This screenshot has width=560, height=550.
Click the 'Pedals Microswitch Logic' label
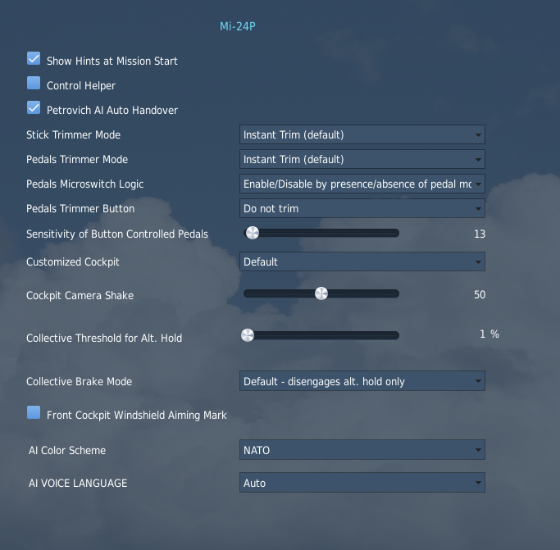tap(85, 184)
